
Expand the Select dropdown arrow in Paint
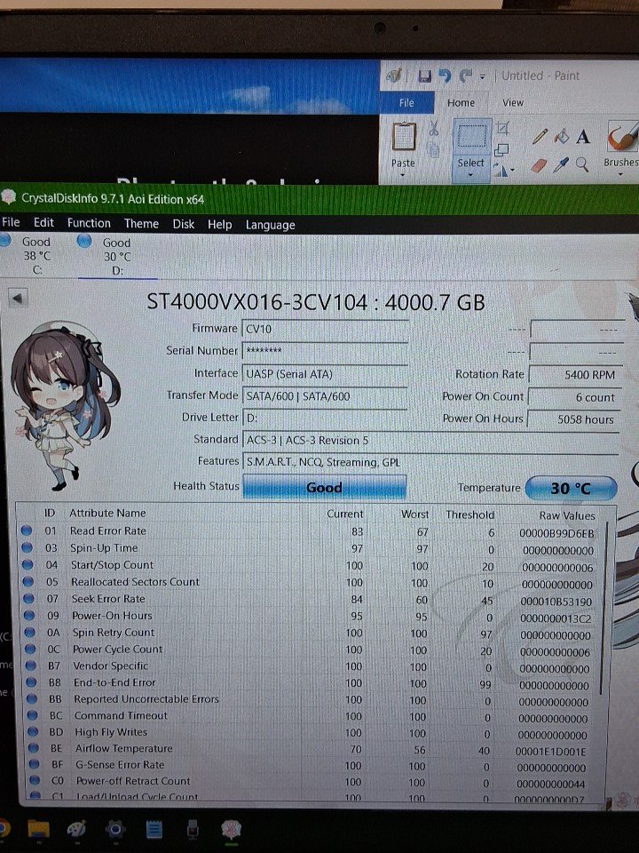(x=470, y=175)
